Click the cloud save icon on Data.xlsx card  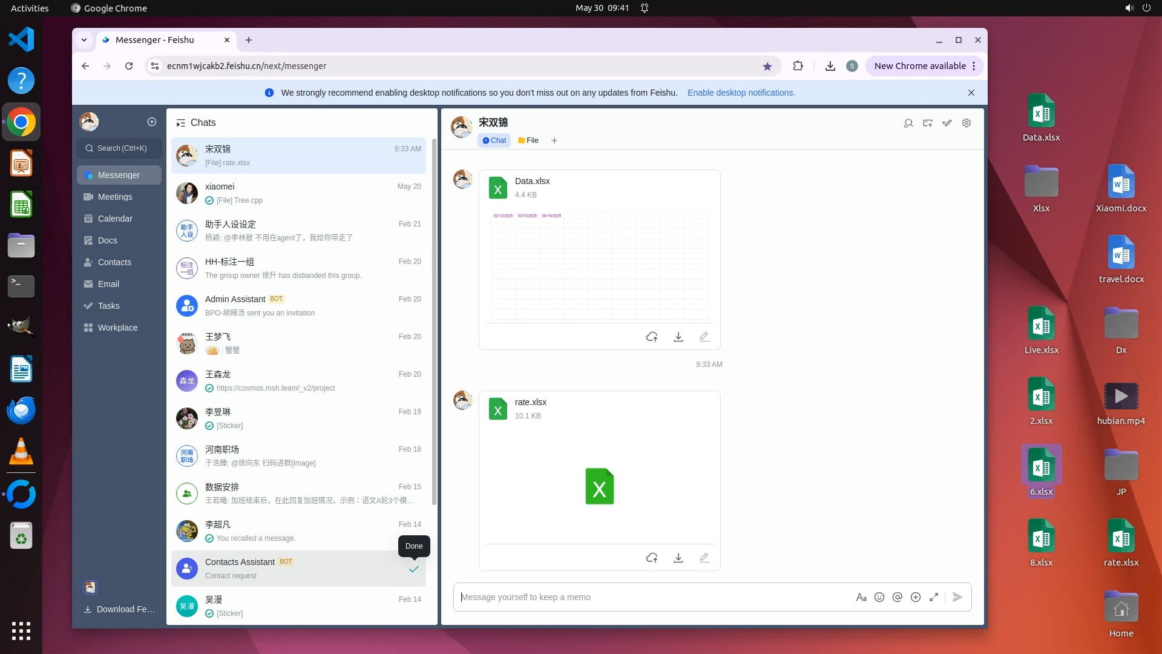tap(652, 337)
